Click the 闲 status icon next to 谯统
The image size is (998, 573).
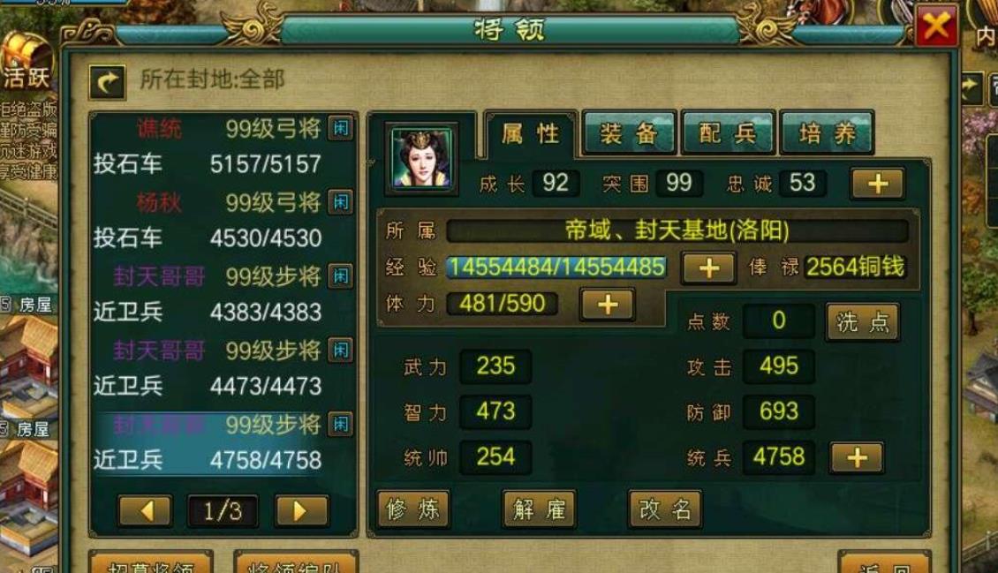341,129
